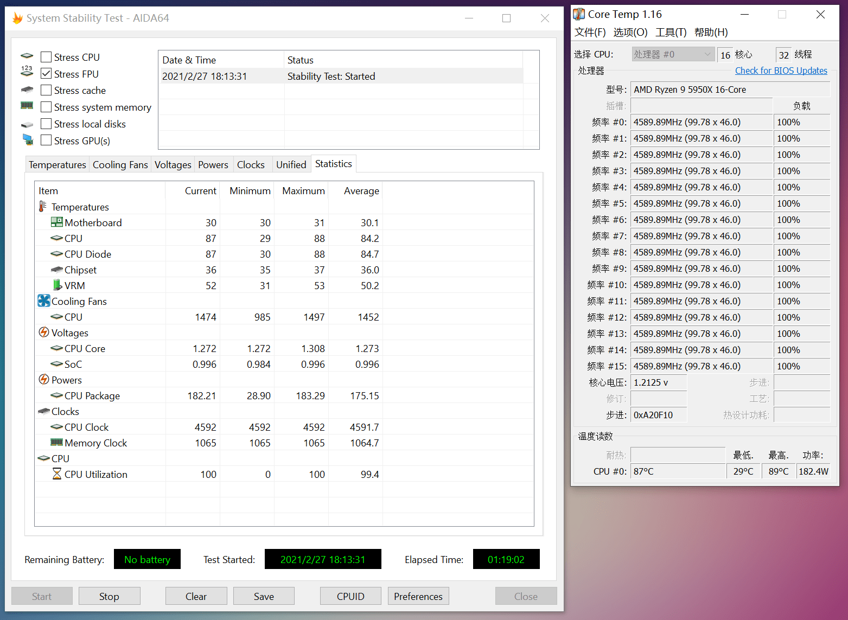Screen dimensions: 848x620
Task: Click the Clear button
Action: point(196,596)
